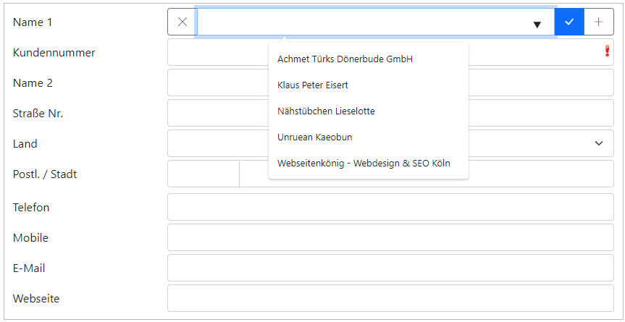Click the Name 2 input field
The height and width of the screenshot is (322, 625).
[x=217, y=82]
